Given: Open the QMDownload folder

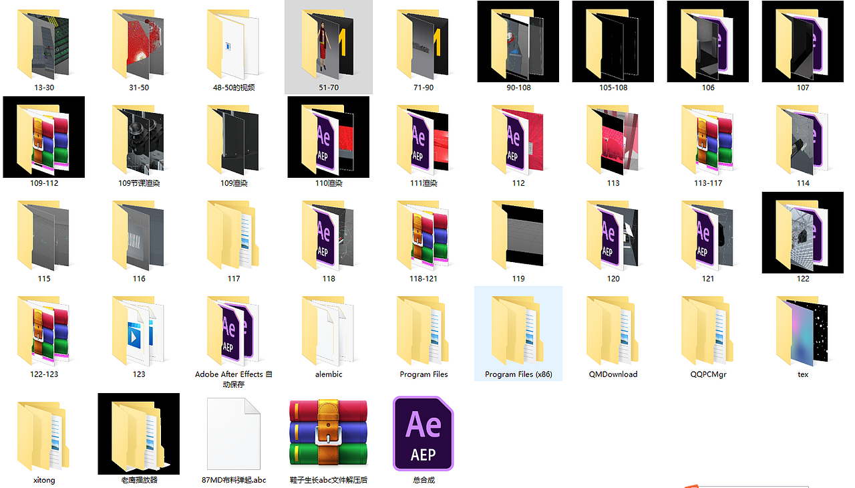Looking at the screenshot, I should point(613,331).
